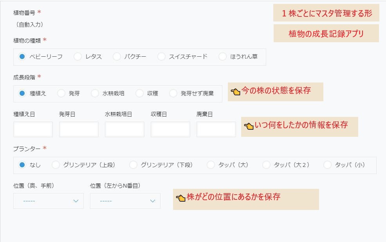Choose planter タッパ（大２）

[x=266, y=165]
